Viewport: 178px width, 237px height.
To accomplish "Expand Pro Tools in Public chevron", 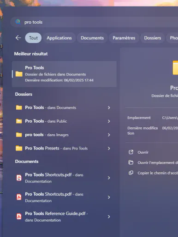I will tap(109, 121).
